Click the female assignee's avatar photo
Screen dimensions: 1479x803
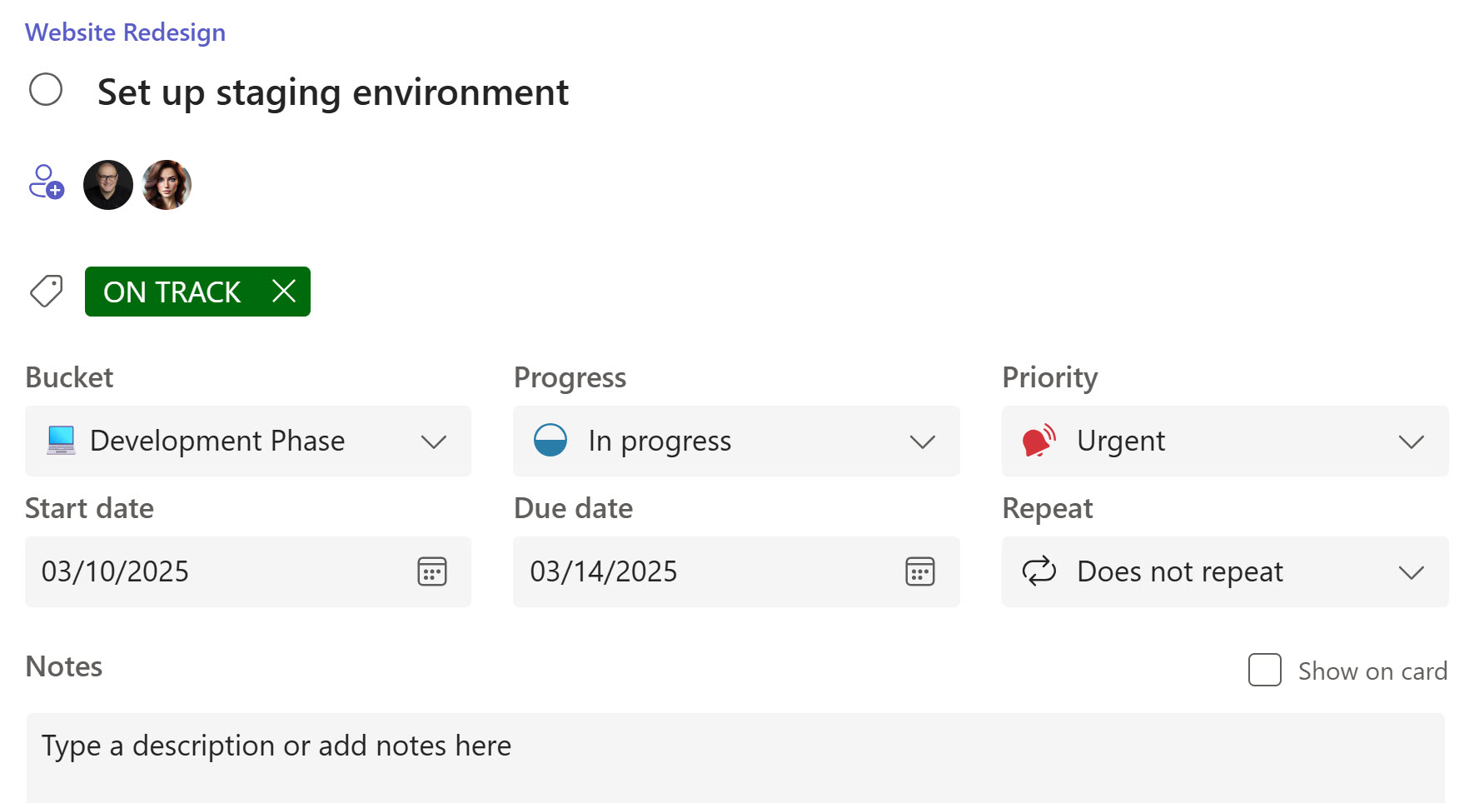click(x=166, y=184)
